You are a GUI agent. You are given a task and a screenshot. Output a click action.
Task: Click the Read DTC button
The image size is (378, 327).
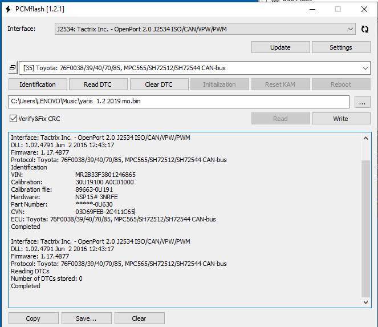click(x=98, y=84)
